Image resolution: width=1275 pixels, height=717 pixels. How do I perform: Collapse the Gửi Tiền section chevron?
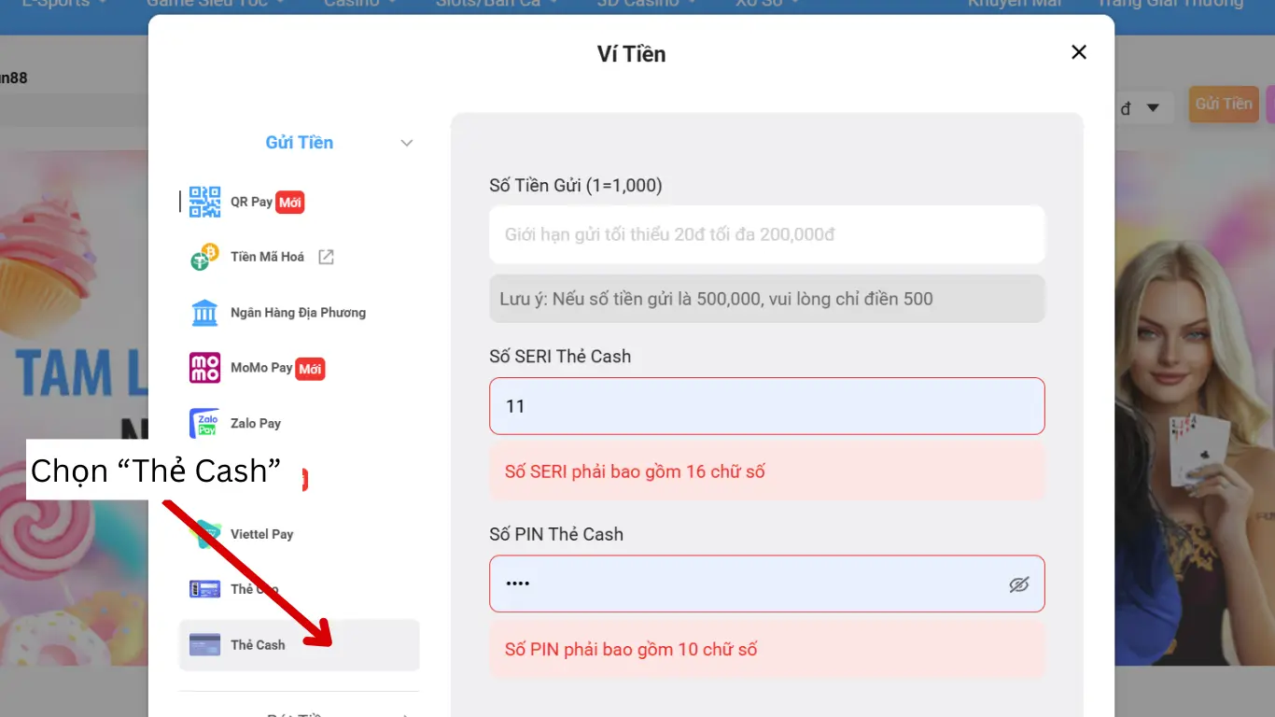(x=406, y=142)
